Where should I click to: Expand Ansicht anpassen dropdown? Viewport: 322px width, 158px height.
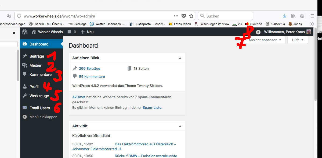(265, 40)
